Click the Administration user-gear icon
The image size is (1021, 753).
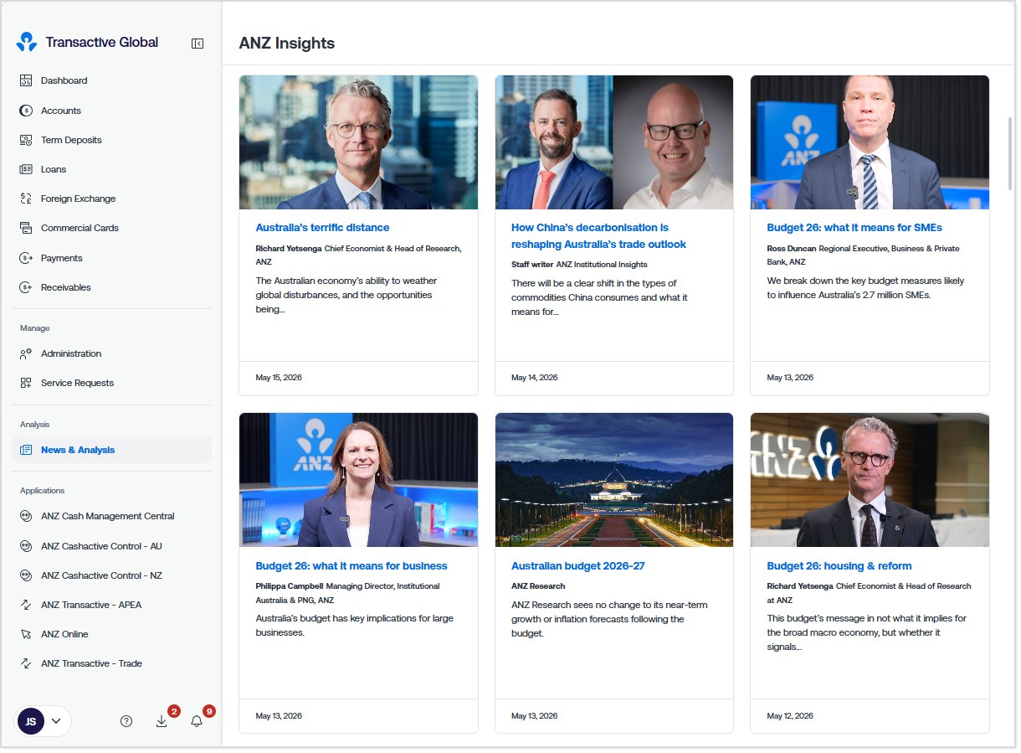point(26,353)
